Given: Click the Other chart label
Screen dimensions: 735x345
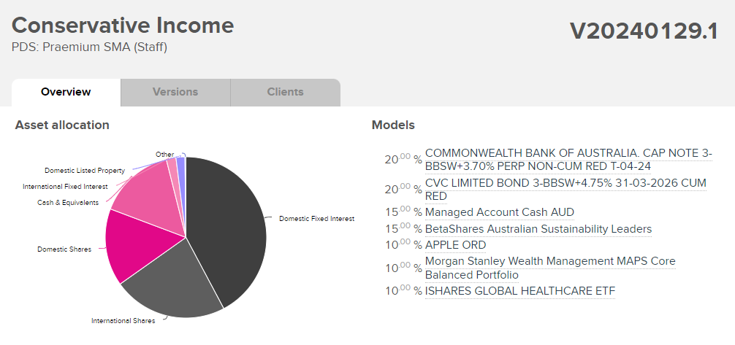Looking at the screenshot, I should (164, 154).
